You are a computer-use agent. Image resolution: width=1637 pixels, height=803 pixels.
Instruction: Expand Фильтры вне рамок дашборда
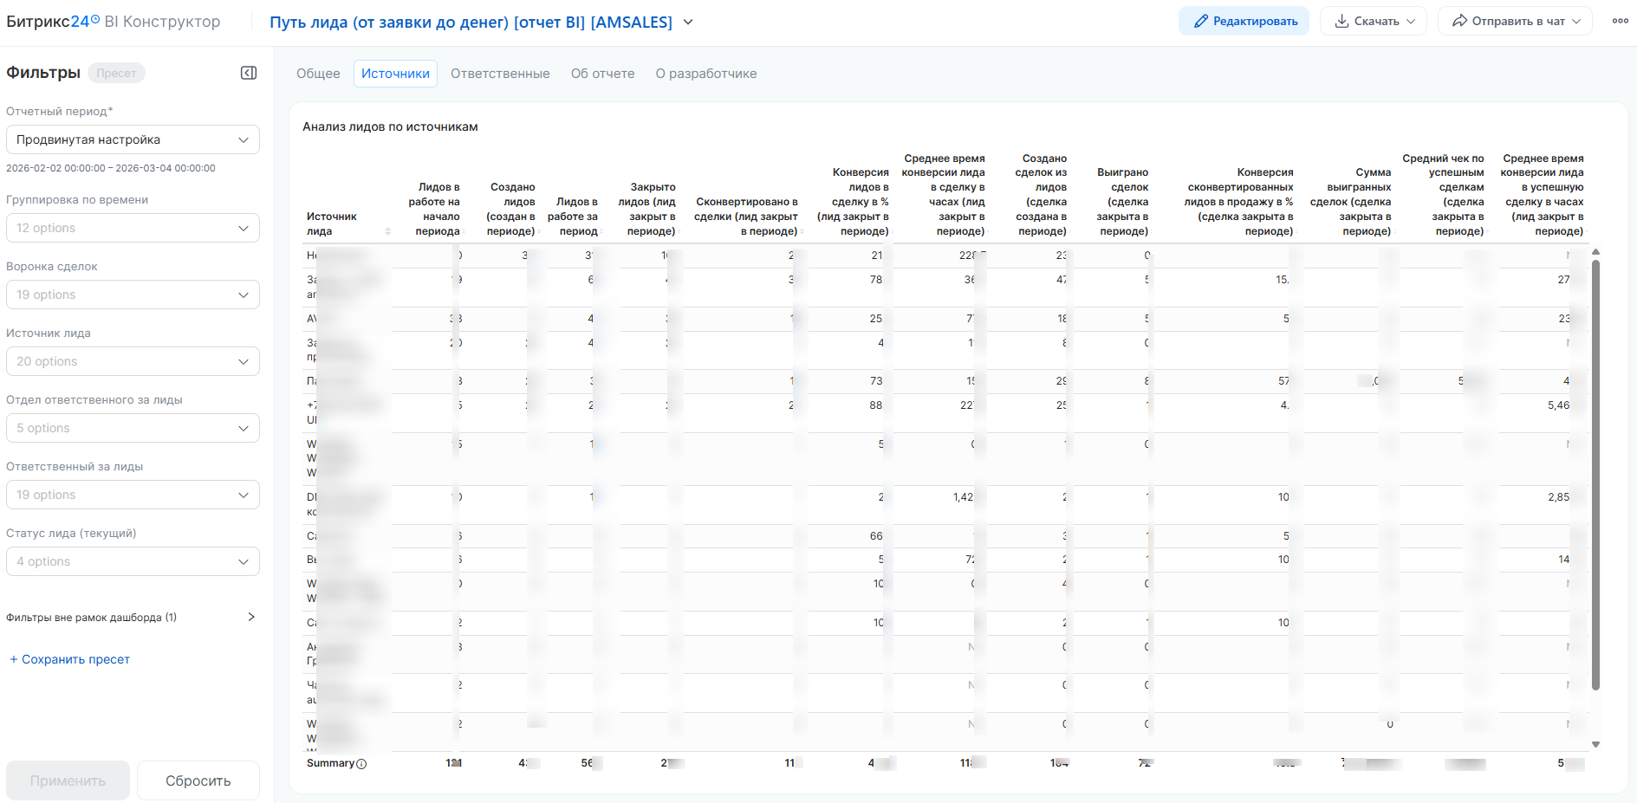251,617
